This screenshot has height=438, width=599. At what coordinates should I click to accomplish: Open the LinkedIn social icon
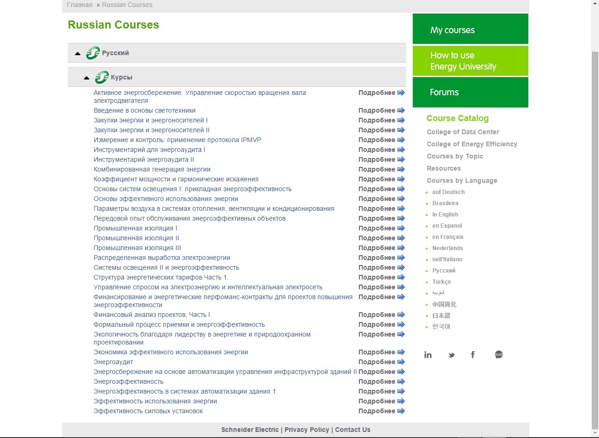coord(428,355)
